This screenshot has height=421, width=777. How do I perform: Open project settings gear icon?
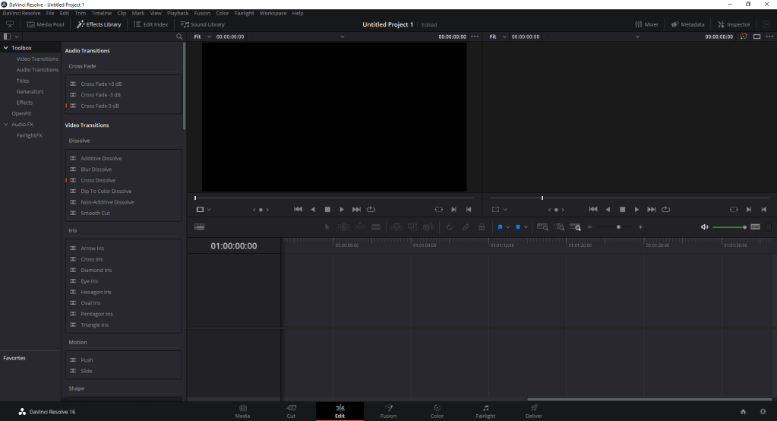tap(763, 412)
